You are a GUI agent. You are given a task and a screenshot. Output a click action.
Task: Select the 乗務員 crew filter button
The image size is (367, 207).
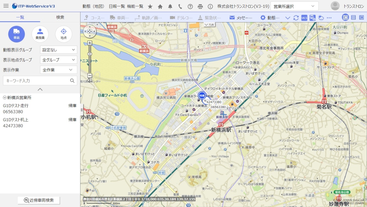(x=40, y=34)
